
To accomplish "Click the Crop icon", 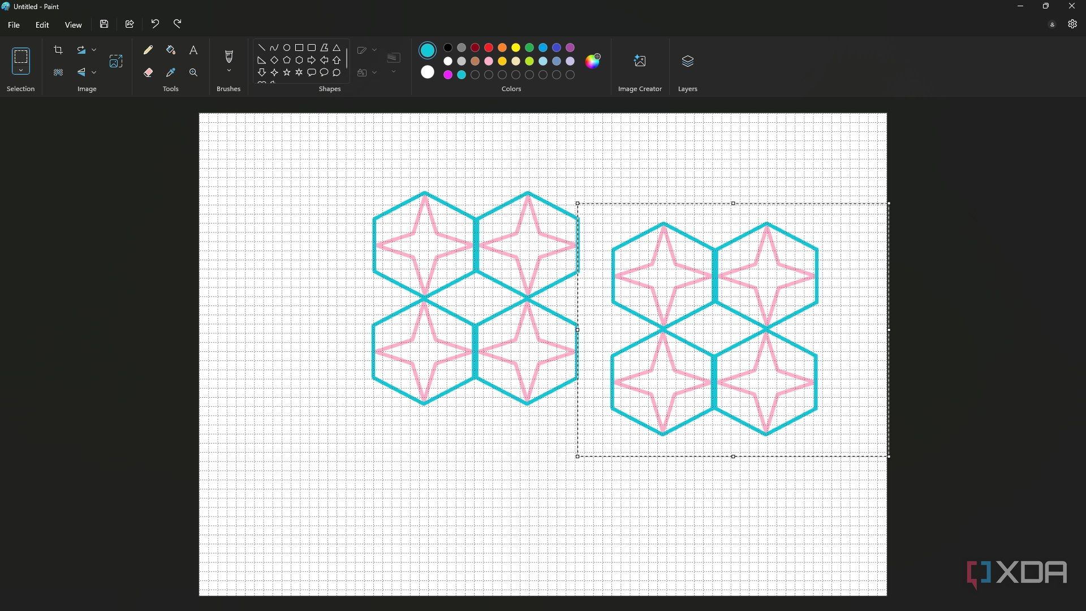I will [58, 50].
